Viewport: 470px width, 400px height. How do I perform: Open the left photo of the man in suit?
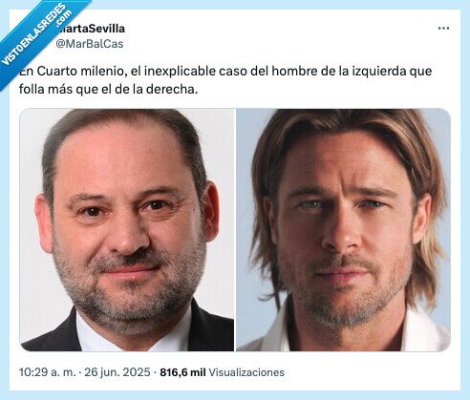click(x=127, y=230)
